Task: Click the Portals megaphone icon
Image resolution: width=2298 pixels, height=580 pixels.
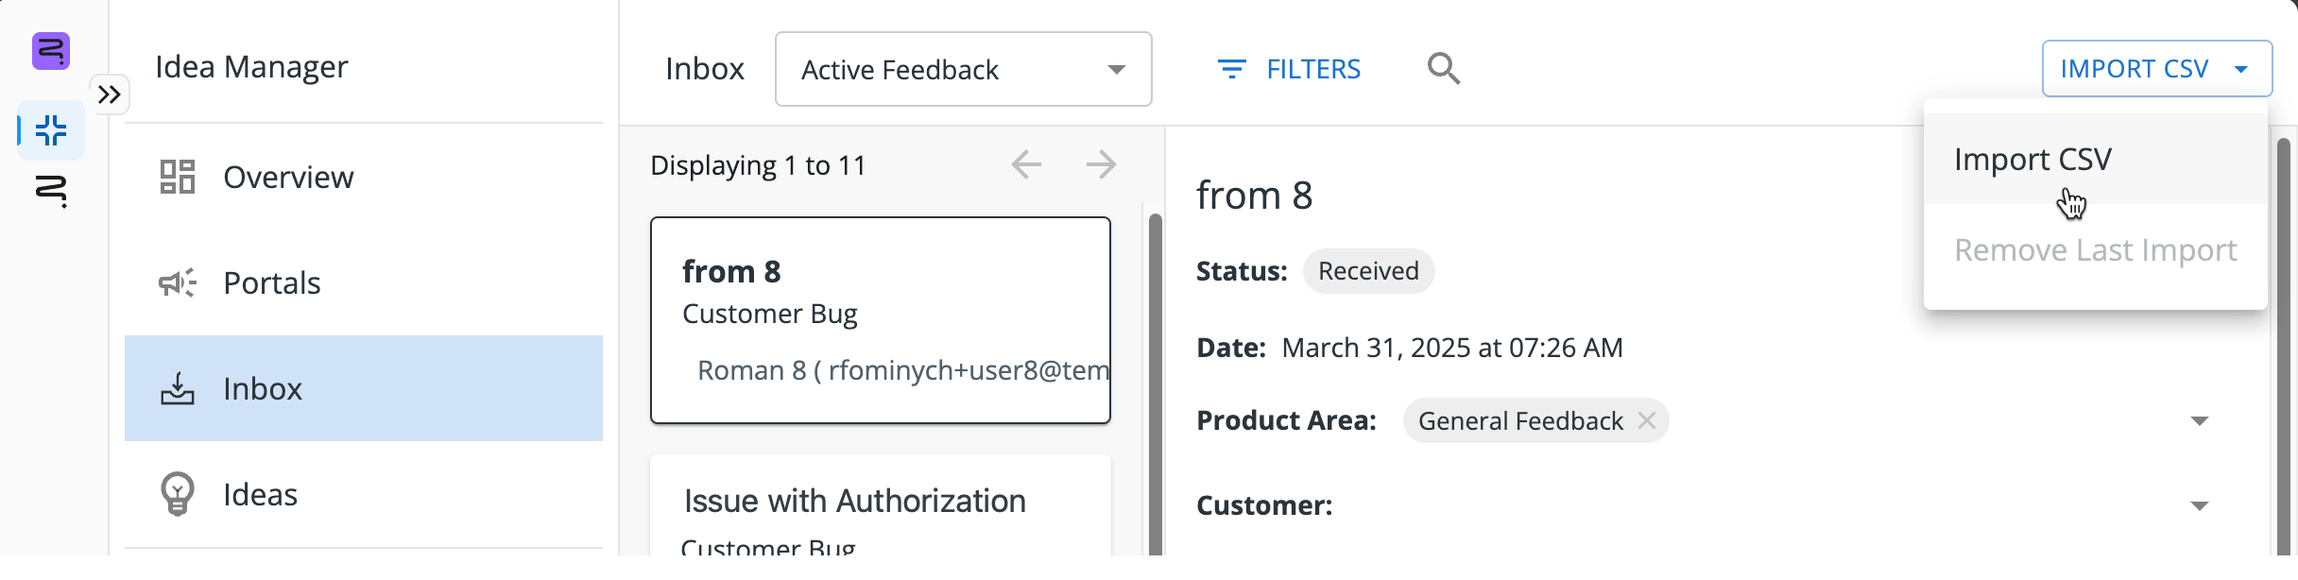Action: tap(178, 282)
